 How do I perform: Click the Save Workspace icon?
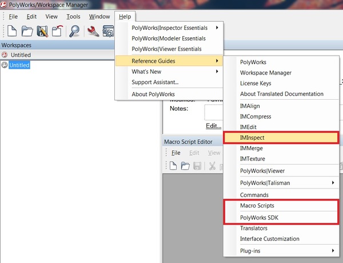point(42,31)
